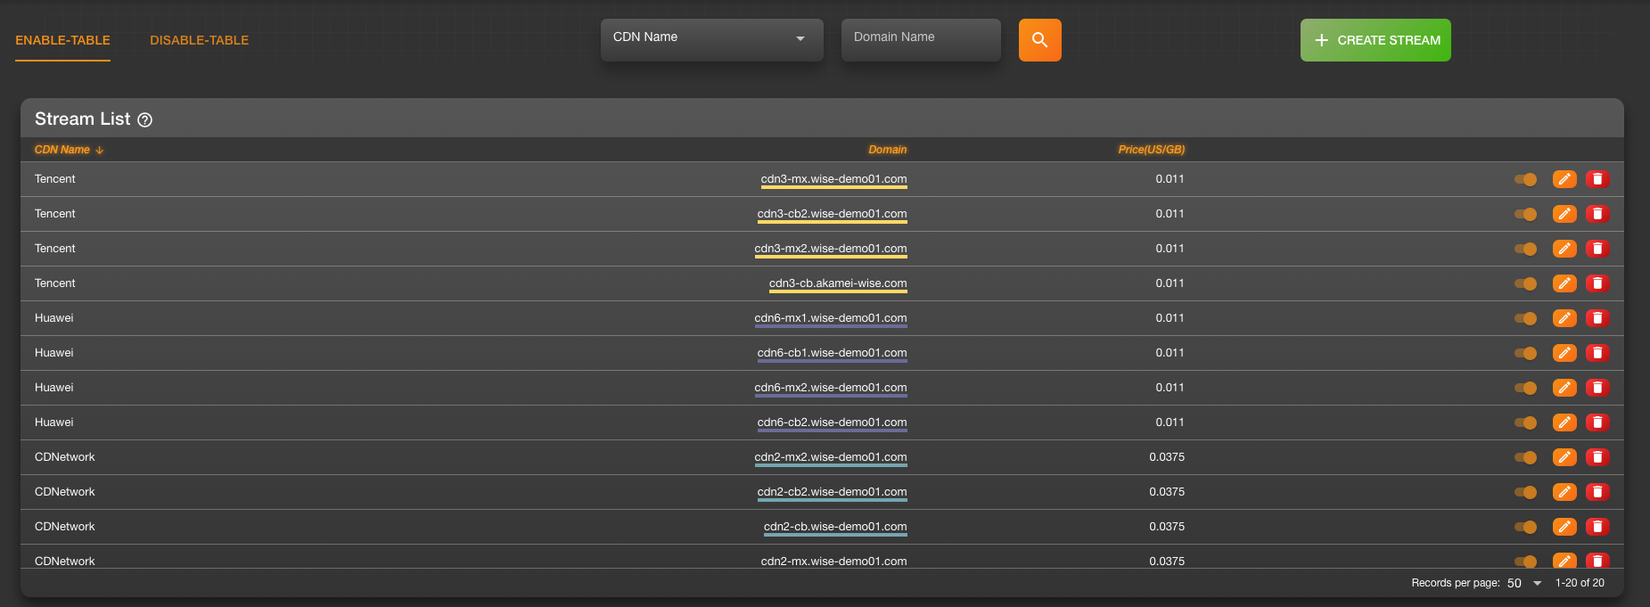
Task: Select Huawei in the cdn6-mx1.wise-demo01.com row
Action: tap(54, 318)
